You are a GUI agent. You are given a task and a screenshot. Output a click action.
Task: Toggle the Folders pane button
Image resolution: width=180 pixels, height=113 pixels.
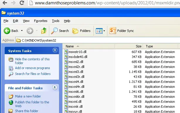pos(81,31)
